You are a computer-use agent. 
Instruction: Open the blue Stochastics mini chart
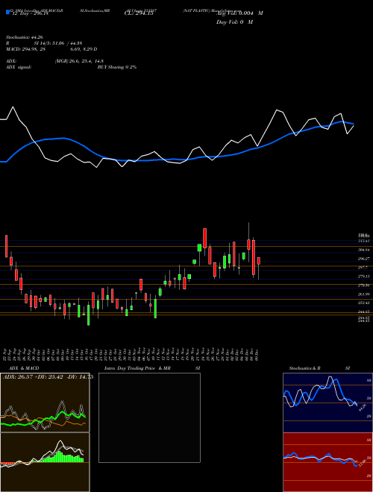pos(327,403)
